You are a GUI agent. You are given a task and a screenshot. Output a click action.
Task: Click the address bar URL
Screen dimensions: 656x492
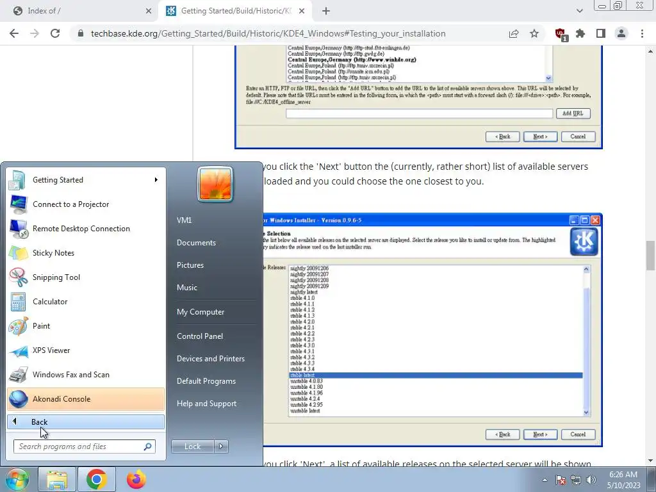268,33
